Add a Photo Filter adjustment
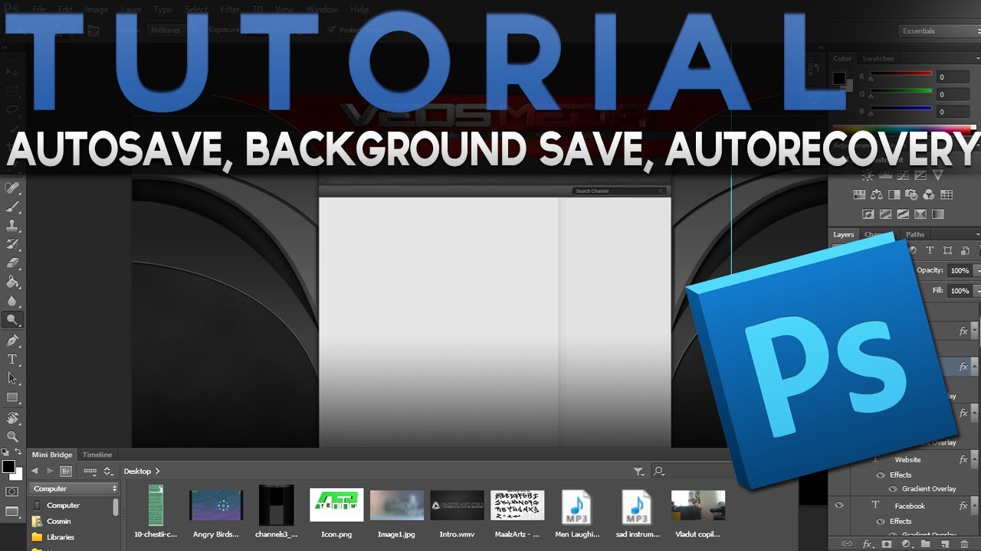This screenshot has width=981, height=551. click(x=912, y=195)
